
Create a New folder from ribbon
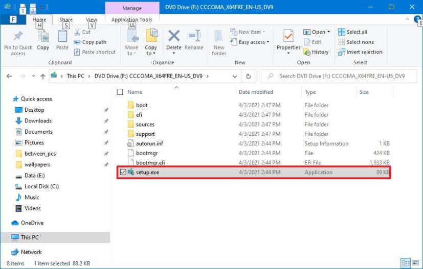(x=219, y=42)
